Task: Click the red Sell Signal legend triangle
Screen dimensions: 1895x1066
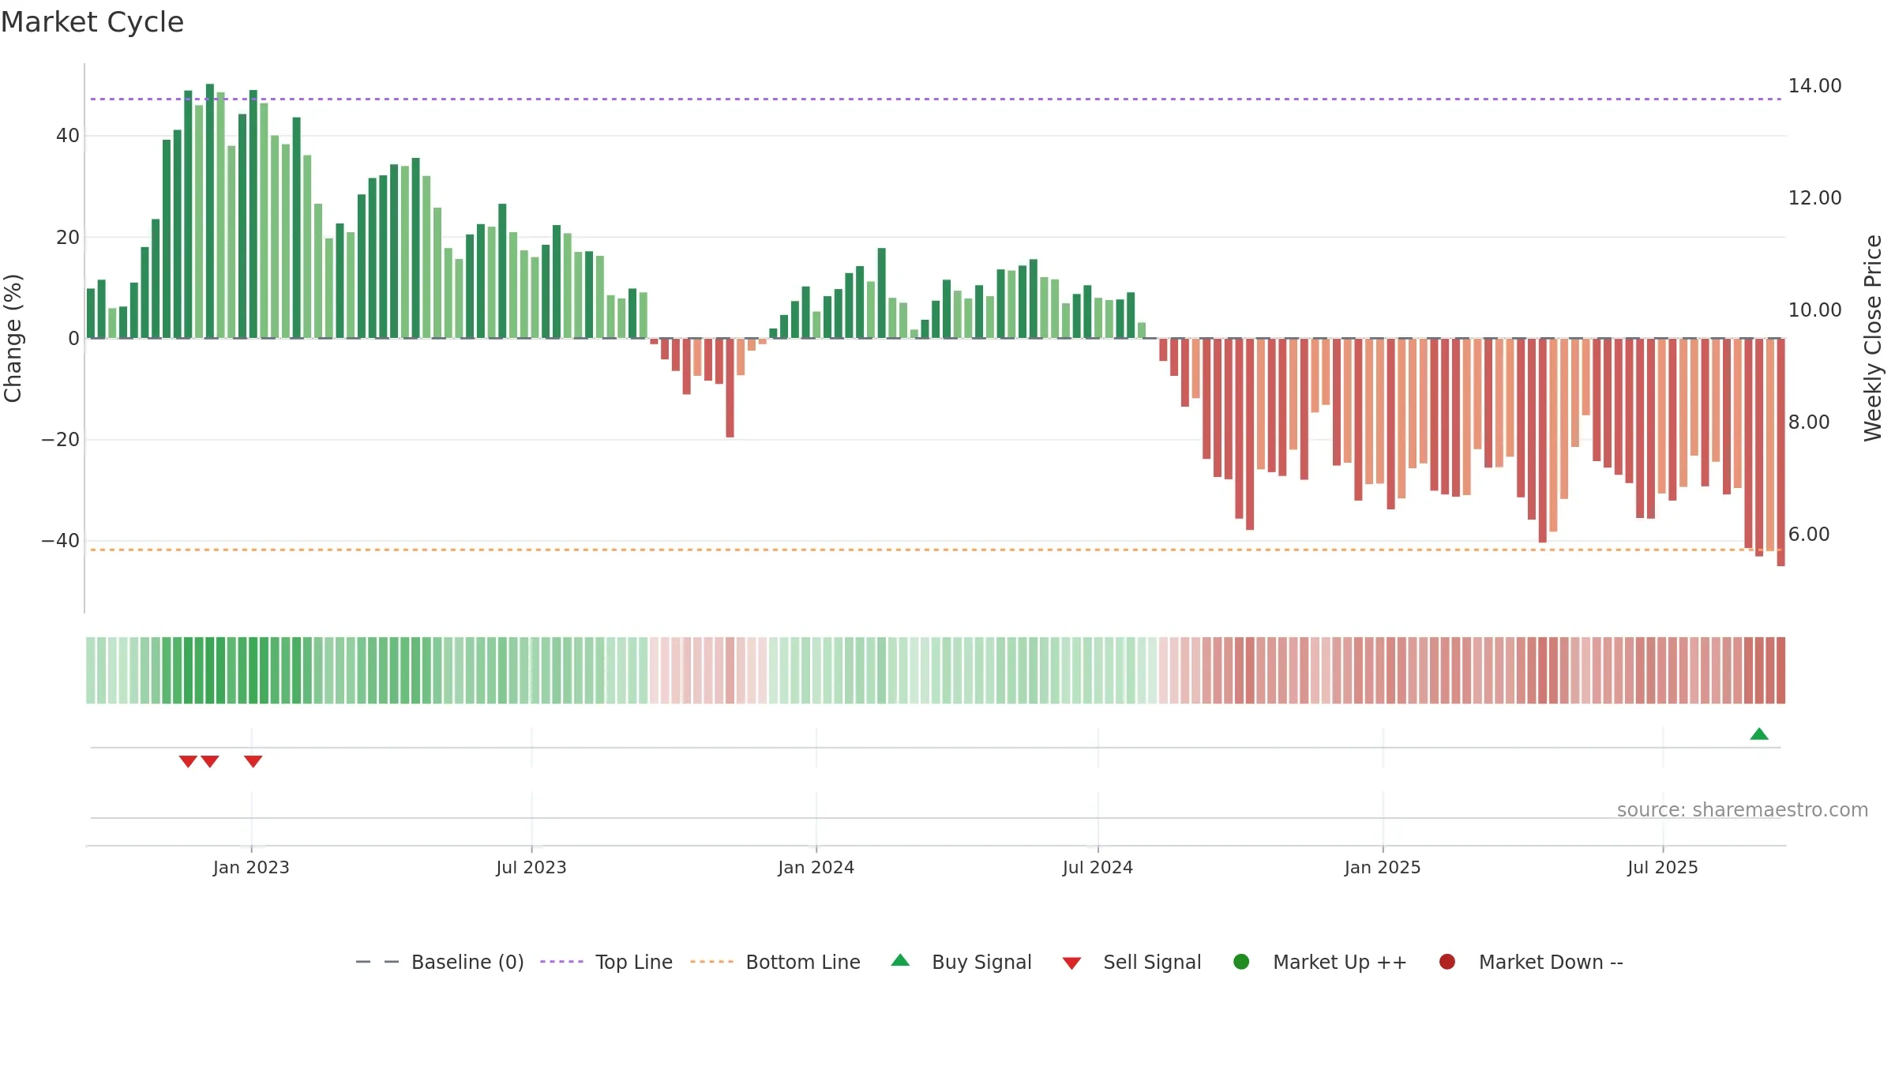Action: pyautogui.click(x=1071, y=963)
